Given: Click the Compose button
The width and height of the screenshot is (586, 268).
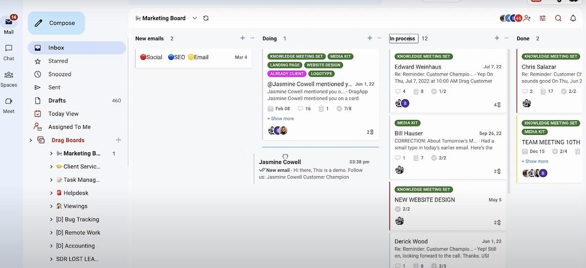Looking at the screenshot, I should (56, 23).
